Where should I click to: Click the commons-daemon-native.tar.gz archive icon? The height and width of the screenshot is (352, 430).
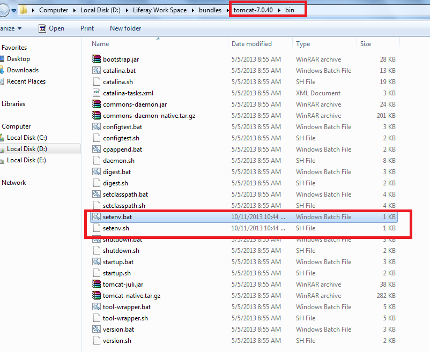pyautogui.click(x=97, y=115)
